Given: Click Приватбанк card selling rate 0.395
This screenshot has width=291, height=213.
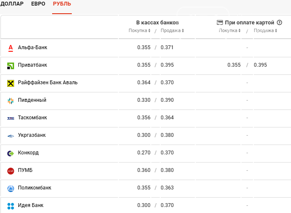Looking at the screenshot, I should pyautogui.click(x=260, y=65).
